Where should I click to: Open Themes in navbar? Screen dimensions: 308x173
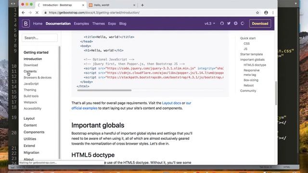pyautogui.click(x=98, y=24)
